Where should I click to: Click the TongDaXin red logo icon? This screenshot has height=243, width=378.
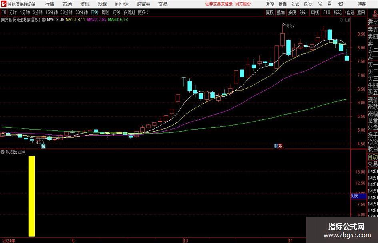pos(4,4)
